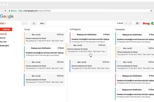The image size is (154, 102).
Task: Bookmark page with the star icon
Action: point(151,11)
